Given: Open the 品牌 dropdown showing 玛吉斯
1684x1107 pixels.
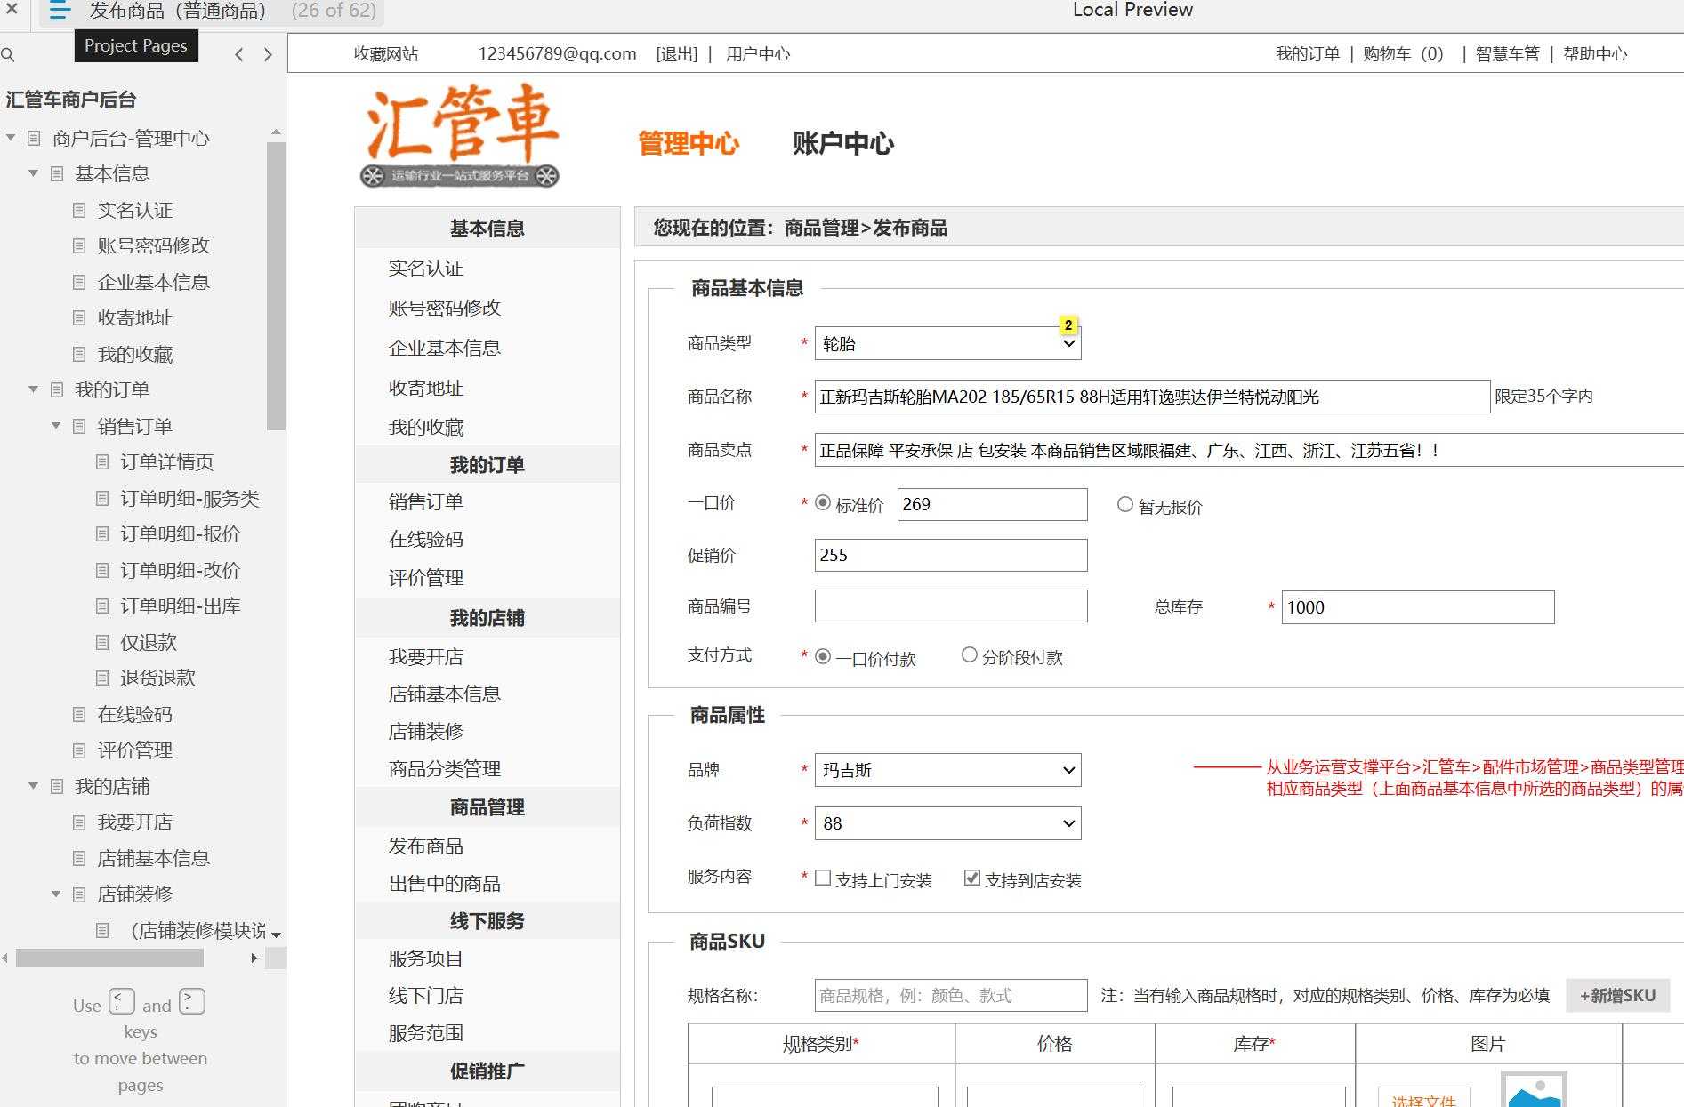Looking at the screenshot, I should click(x=947, y=770).
